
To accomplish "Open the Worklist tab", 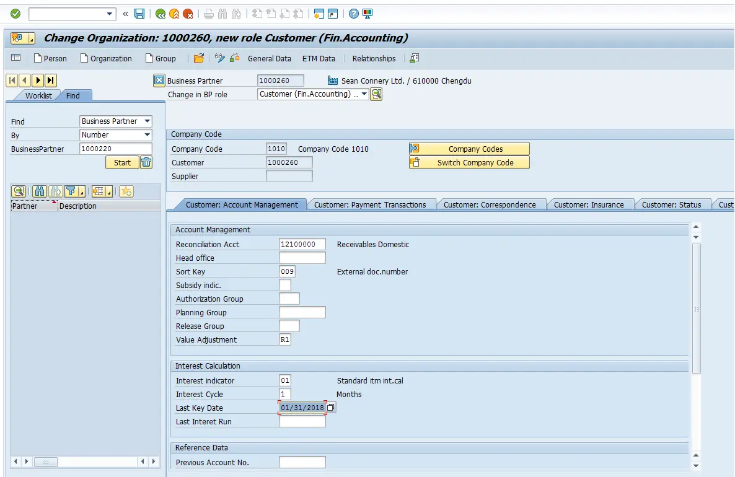I will tap(38, 95).
